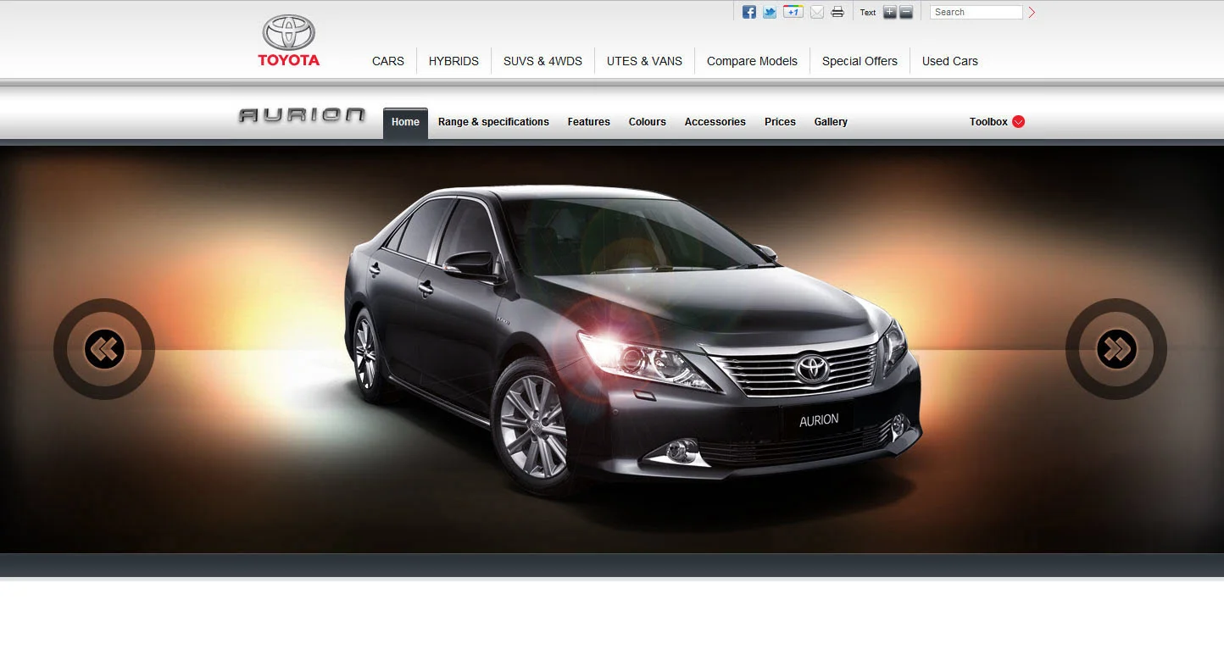Print page using printer icon
This screenshot has width=1224, height=655.
[x=837, y=12]
